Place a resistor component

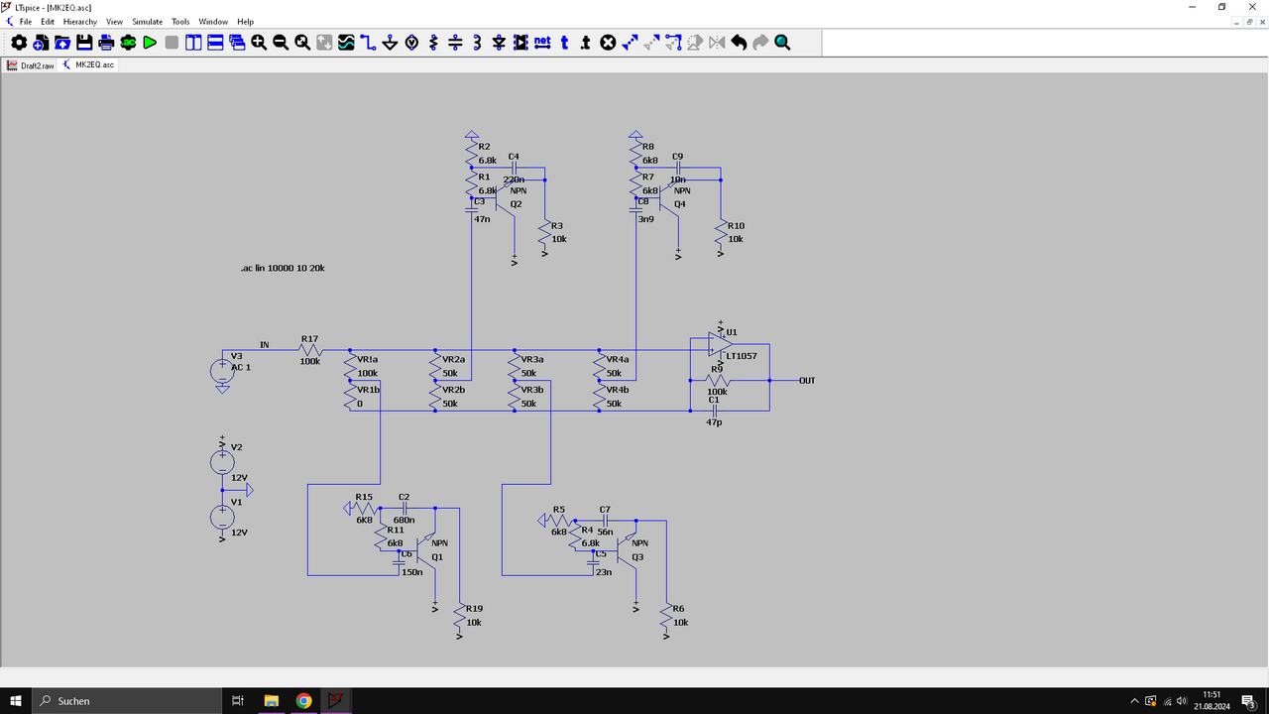433,43
